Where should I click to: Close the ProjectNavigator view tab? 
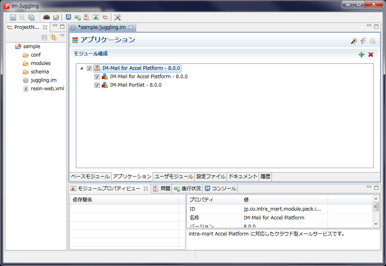[x=45, y=27]
